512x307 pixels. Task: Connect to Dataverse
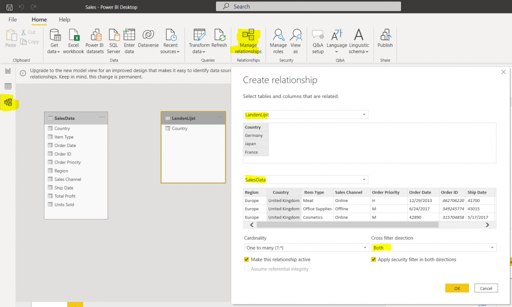click(148, 38)
